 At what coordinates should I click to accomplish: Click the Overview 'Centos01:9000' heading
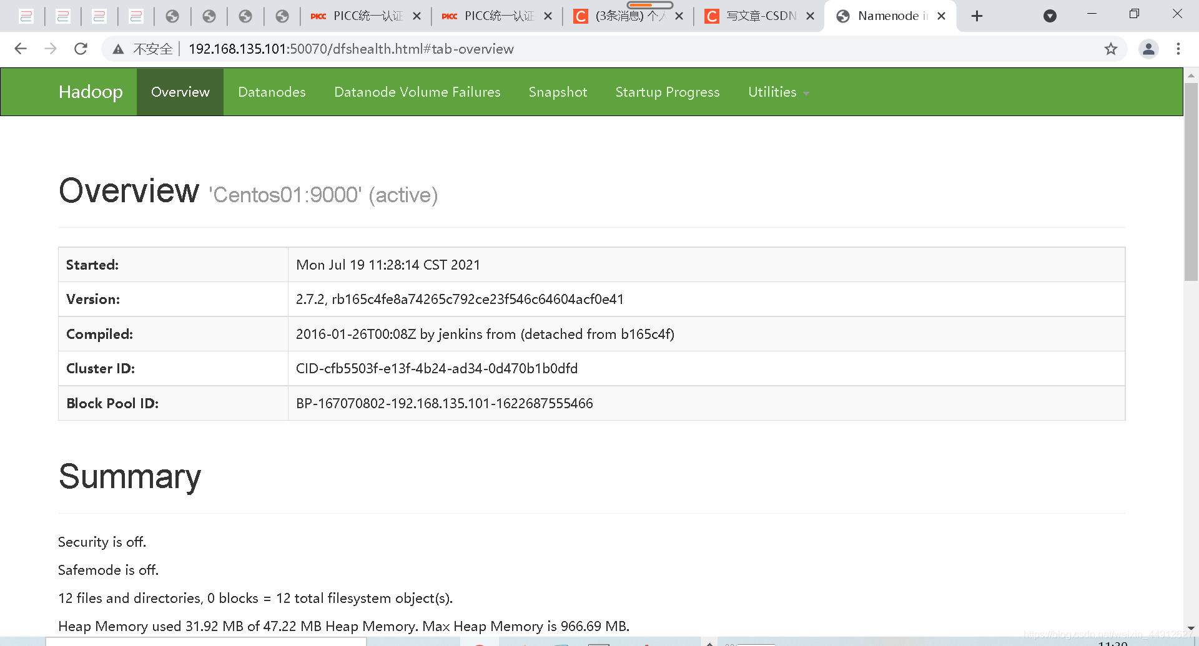248,191
